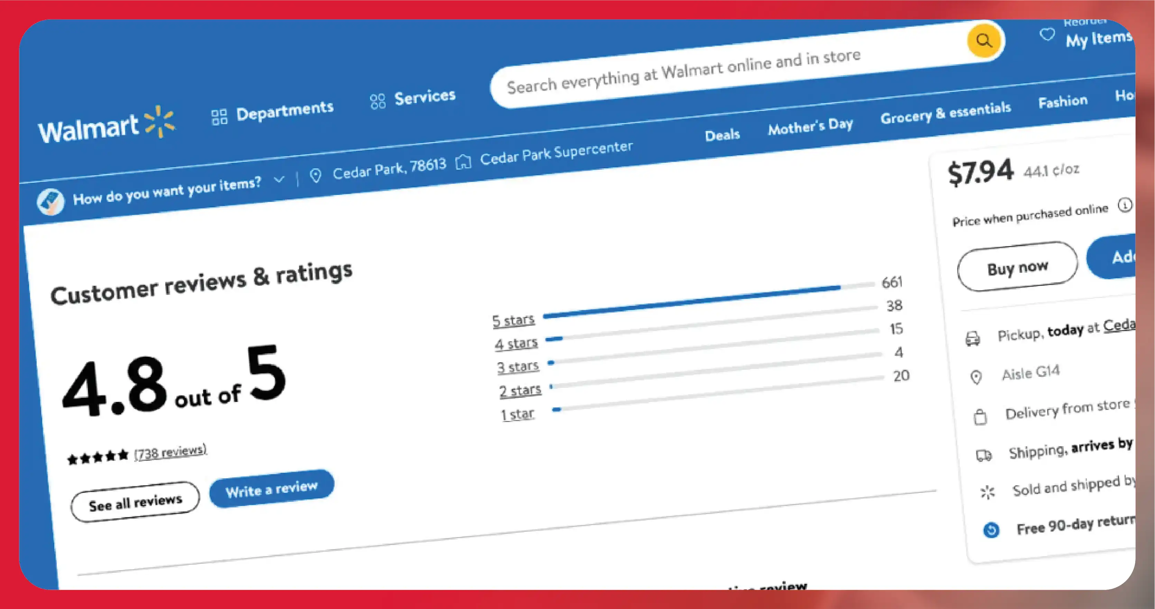This screenshot has height=609, width=1155.
Task: Go to the Deals tab
Action: [722, 135]
